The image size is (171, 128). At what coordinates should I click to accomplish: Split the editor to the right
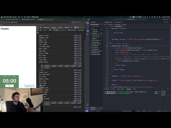coord(167,22)
